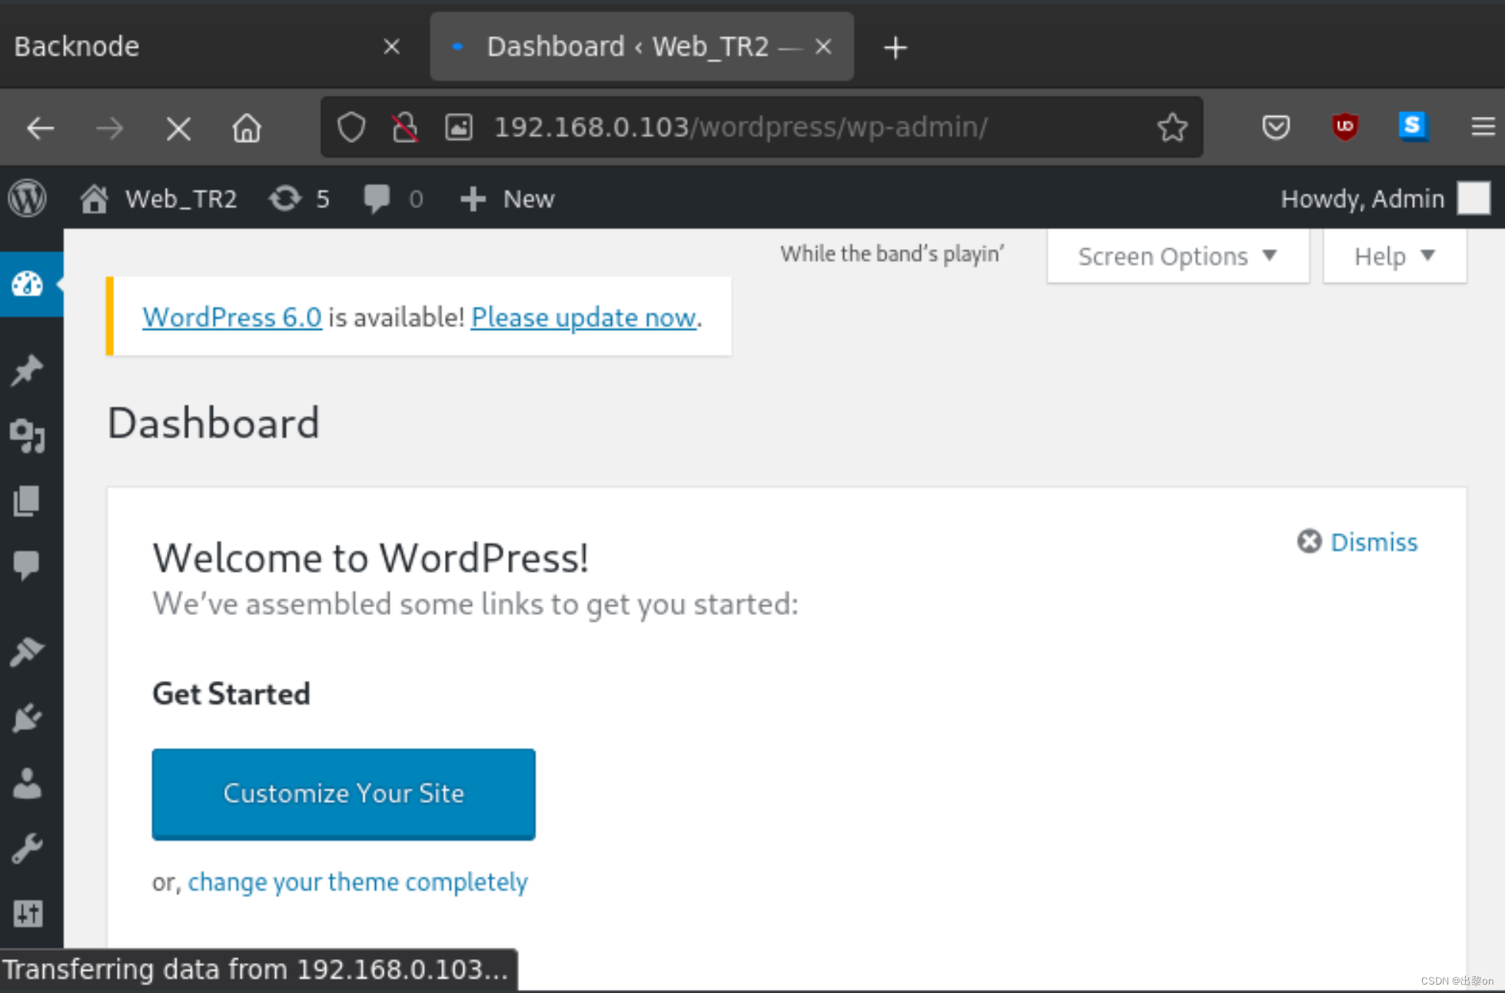Image resolution: width=1505 pixels, height=993 pixels.
Task: Open the WordPress logo menu
Action: pyautogui.click(x=28, y=199)
